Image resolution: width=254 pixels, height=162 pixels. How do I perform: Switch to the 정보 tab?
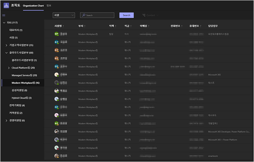(x=49, y=5)
